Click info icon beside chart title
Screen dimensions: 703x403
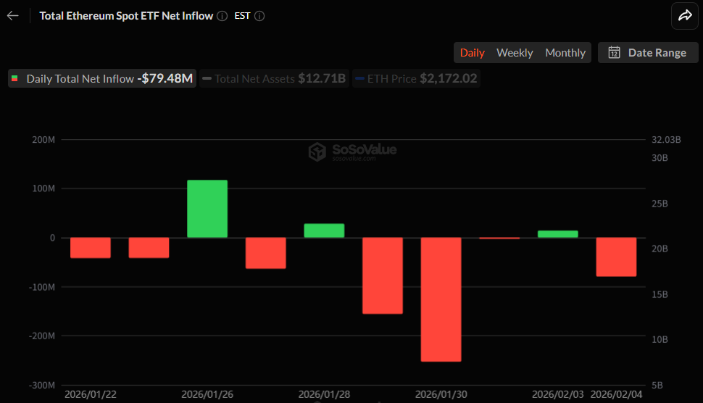222,16
